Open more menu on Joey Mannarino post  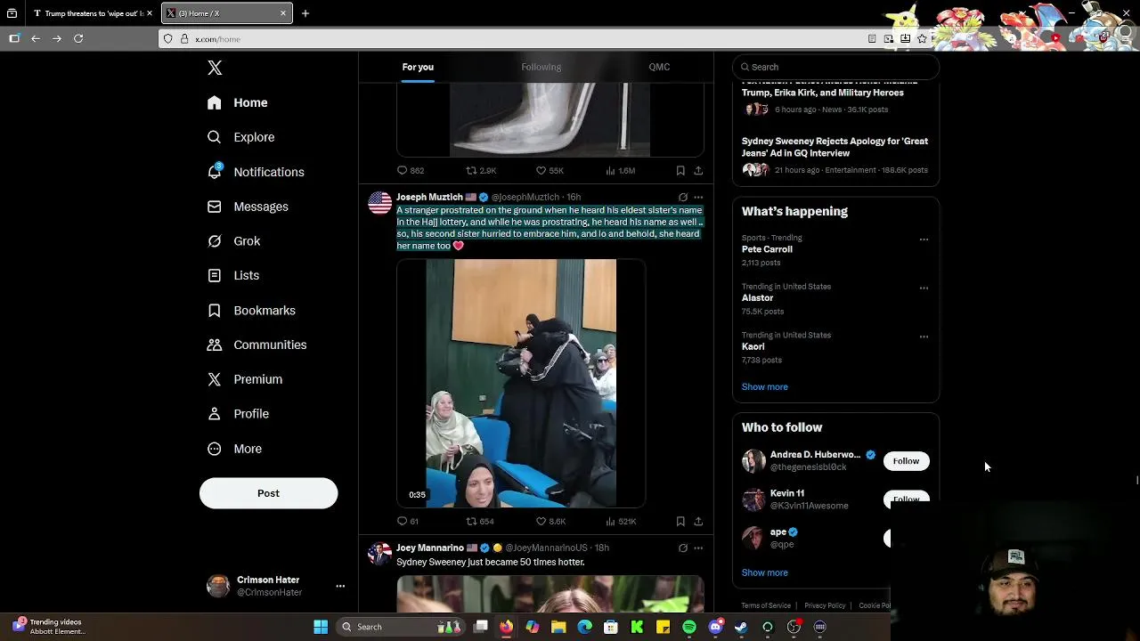698,548
